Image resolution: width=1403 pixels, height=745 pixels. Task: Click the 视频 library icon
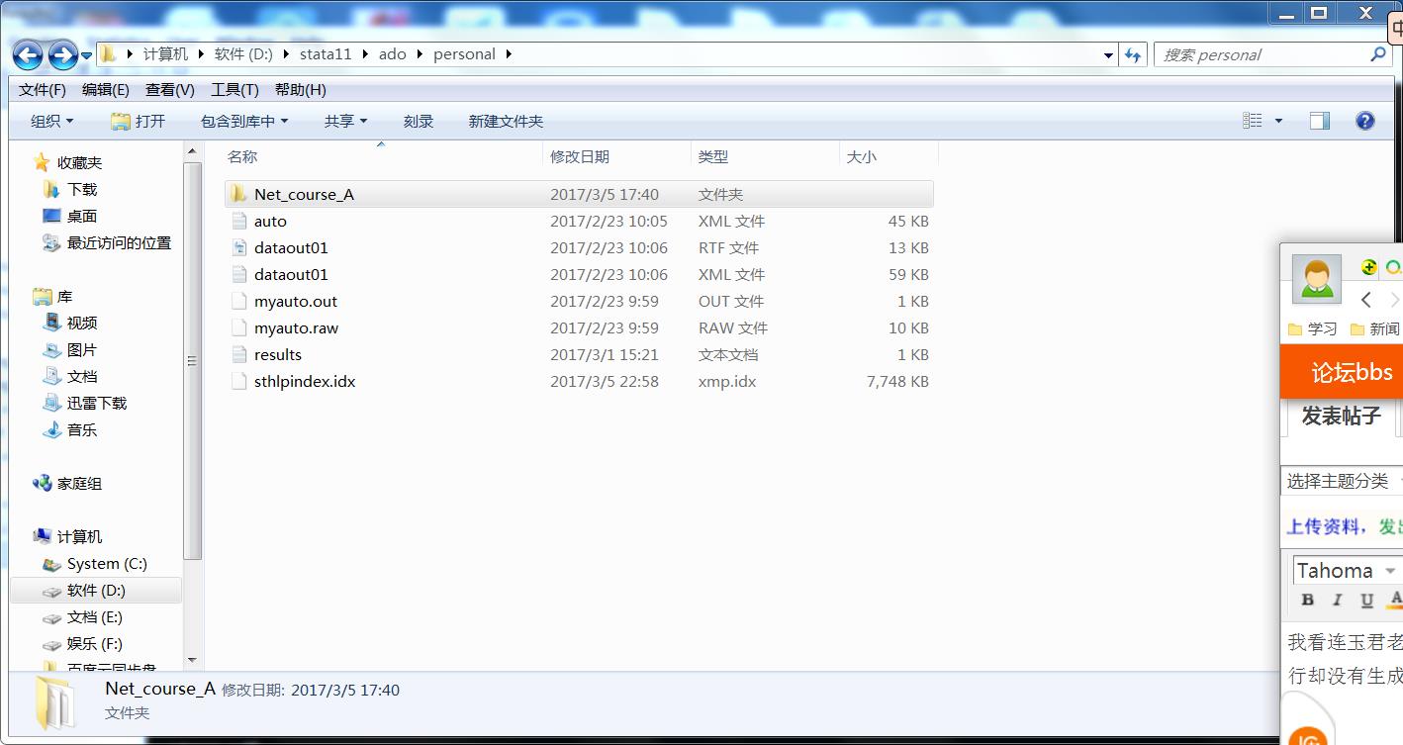(51, 323)
